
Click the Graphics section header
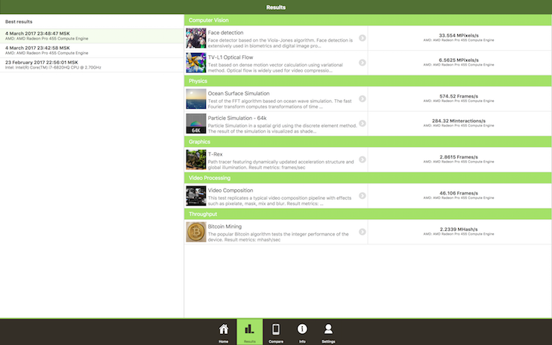[x=368, y=142]
